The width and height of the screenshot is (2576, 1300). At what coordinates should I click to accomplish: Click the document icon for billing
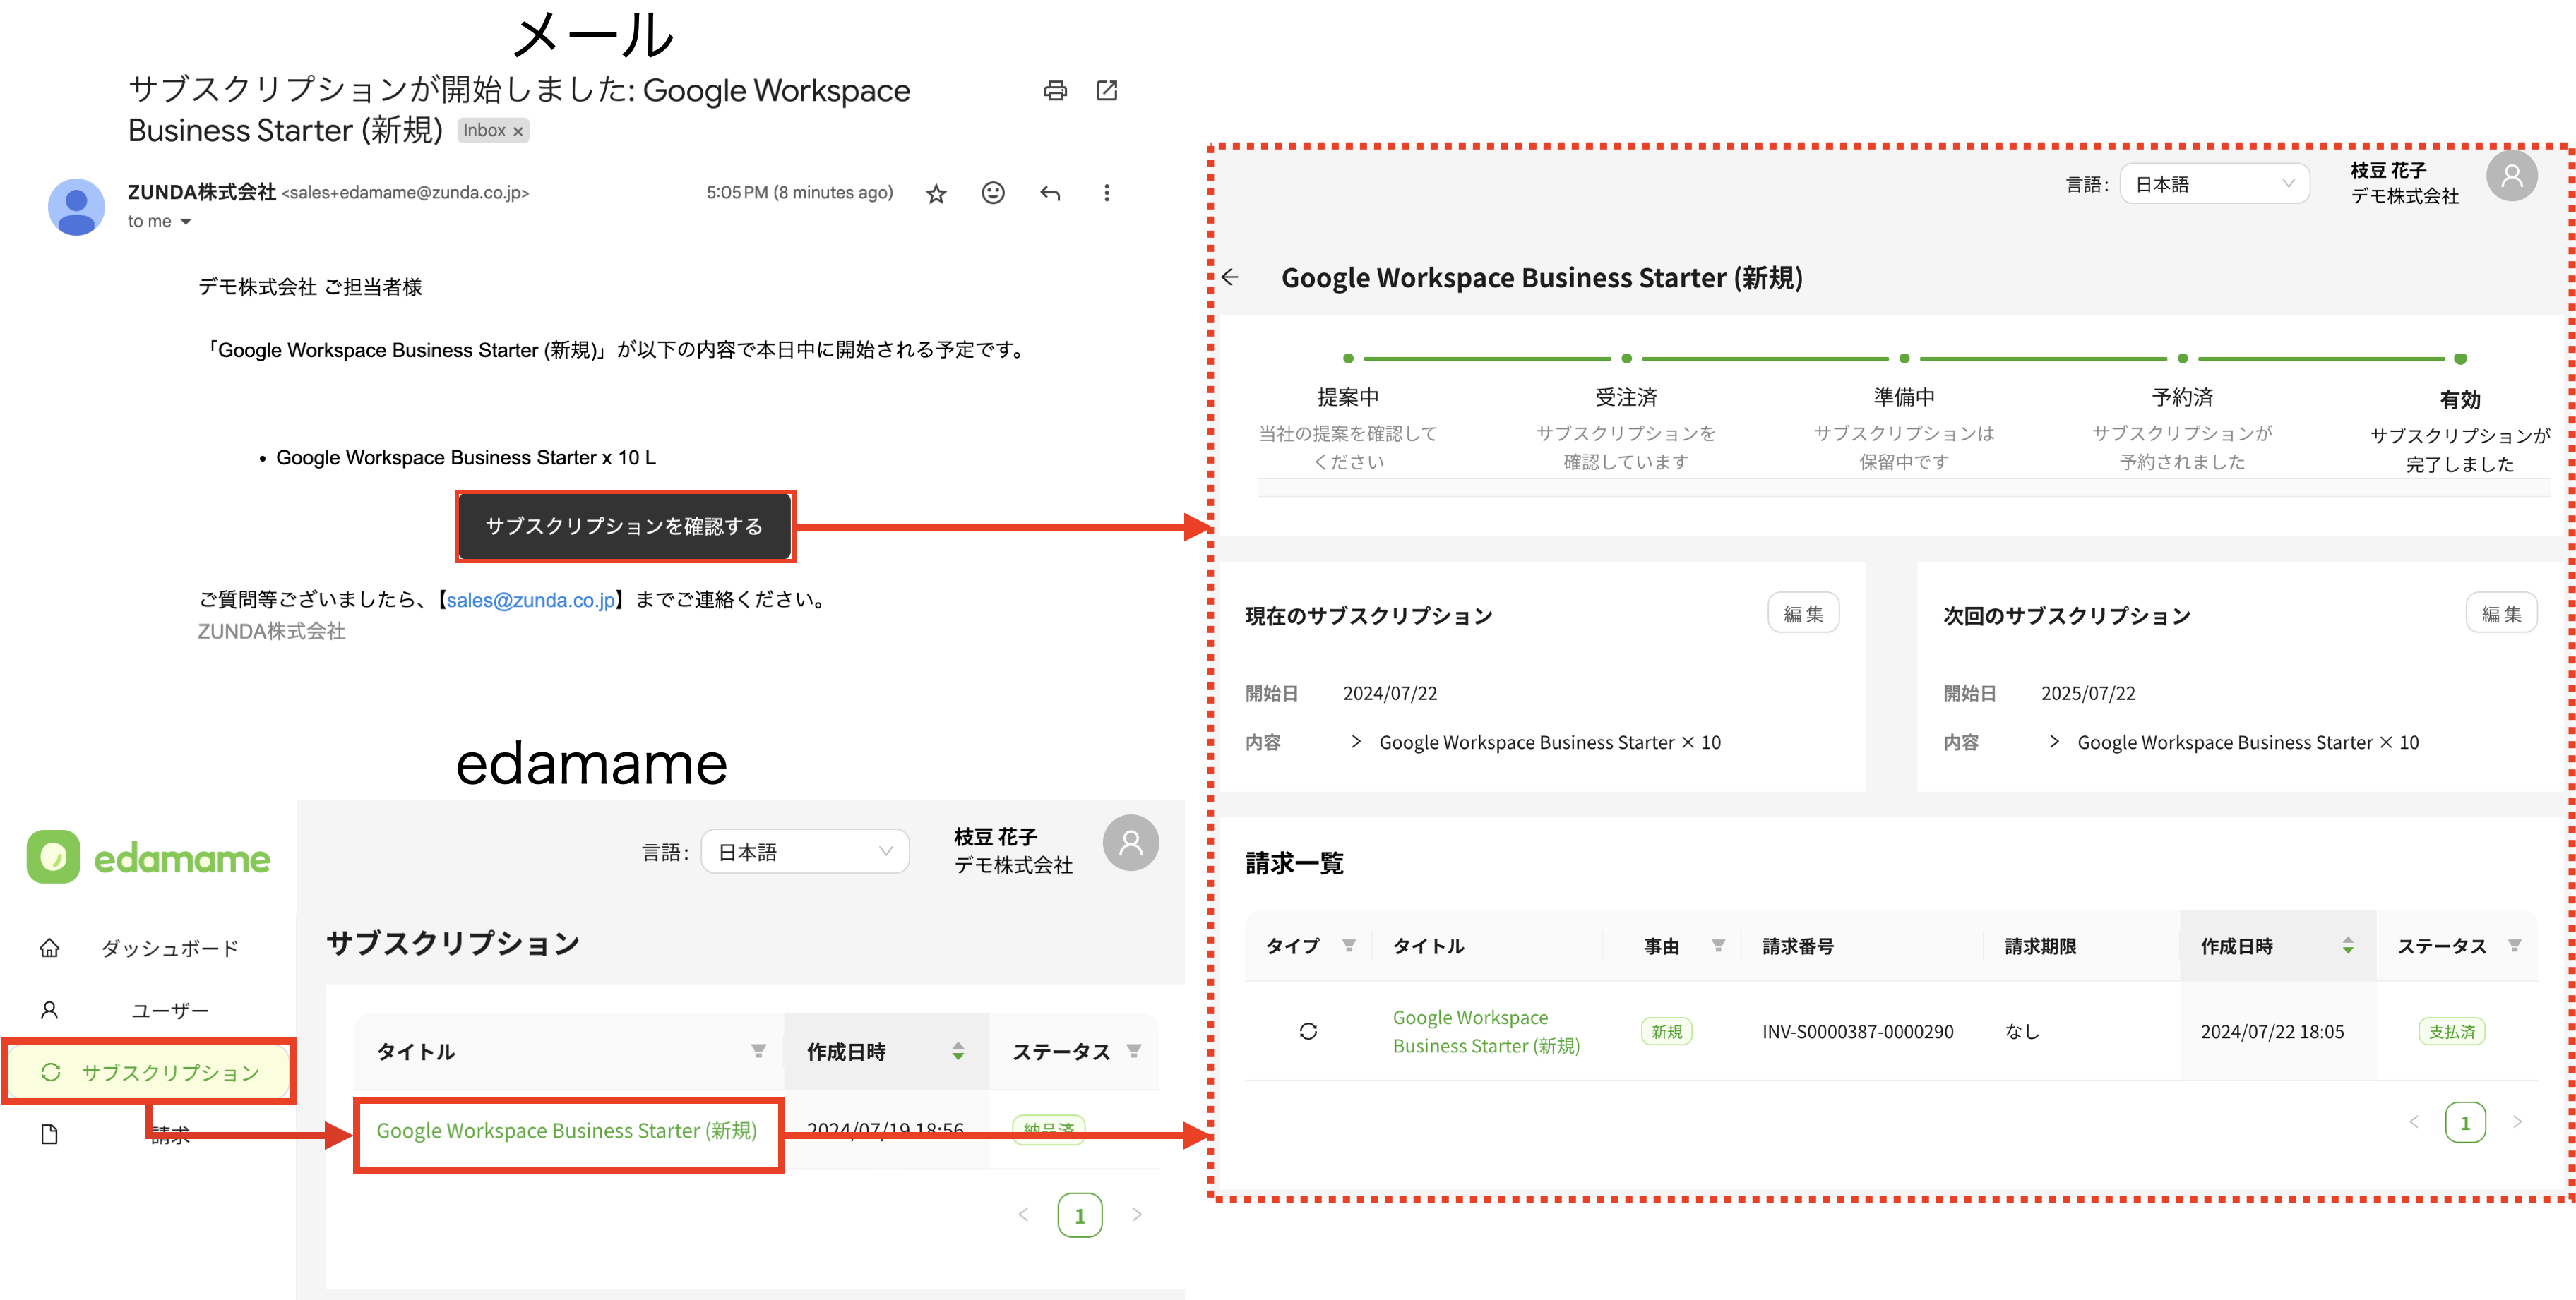[x=49, y=1134]
